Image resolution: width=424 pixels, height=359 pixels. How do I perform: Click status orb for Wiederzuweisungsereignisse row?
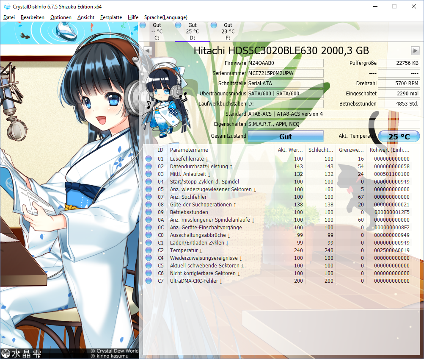coord(149,258)
